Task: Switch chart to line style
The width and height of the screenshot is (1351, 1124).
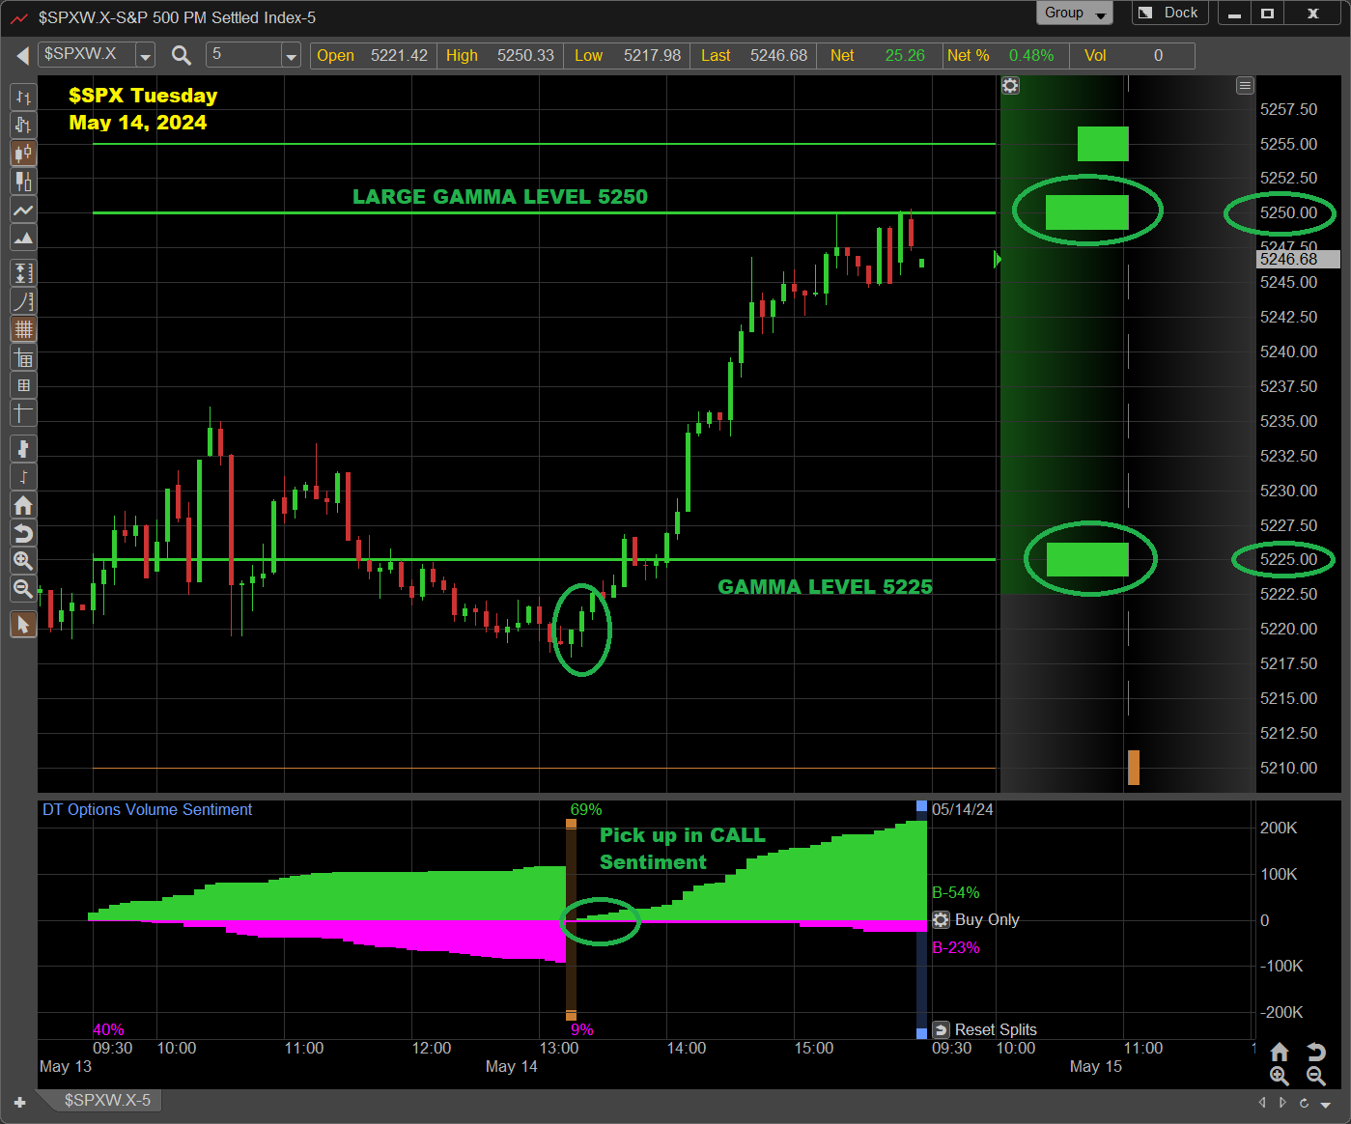Action: (x=23, y=210)
